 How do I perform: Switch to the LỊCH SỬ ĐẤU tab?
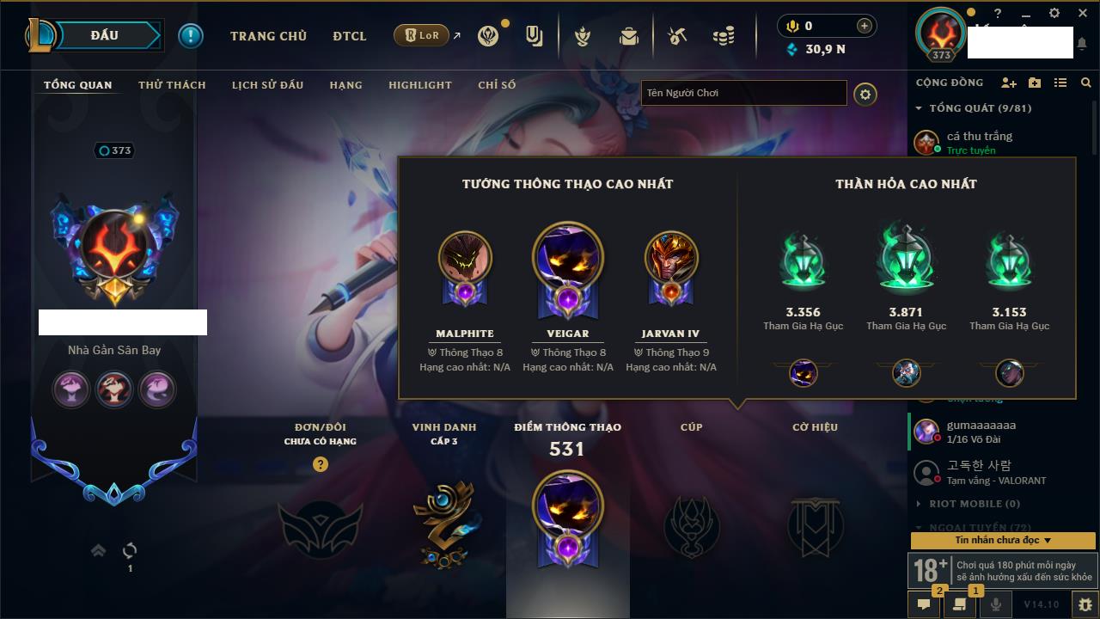click(267, 85)
